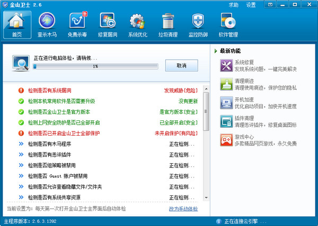Open the 求助 help menu

(x=233, y=5)
